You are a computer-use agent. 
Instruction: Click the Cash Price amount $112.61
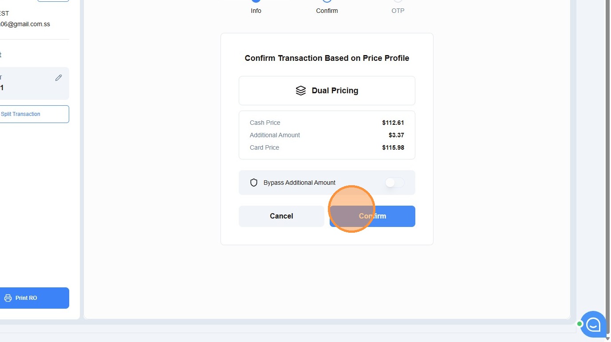click(x=393, y=123)
